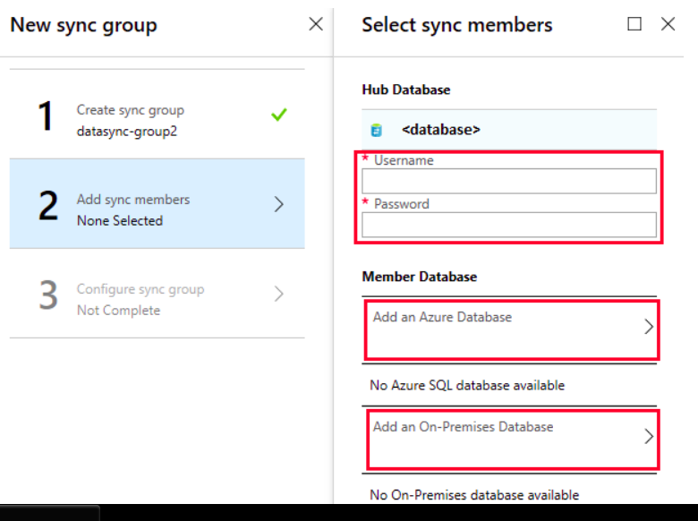Close the New sync group panel
Image resolution: width=698 pixels, height=521 pixels.
(315, 24)
